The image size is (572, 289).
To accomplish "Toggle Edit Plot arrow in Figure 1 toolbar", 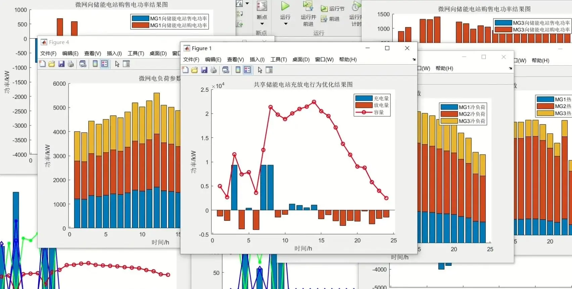I will click(x=260, y=70).
